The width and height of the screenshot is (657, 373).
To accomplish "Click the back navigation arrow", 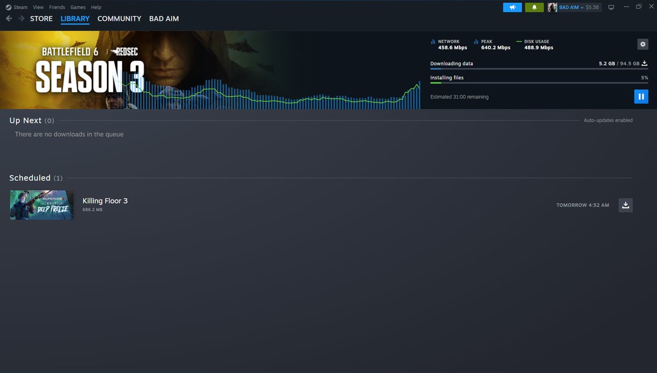I will point(9,19).
